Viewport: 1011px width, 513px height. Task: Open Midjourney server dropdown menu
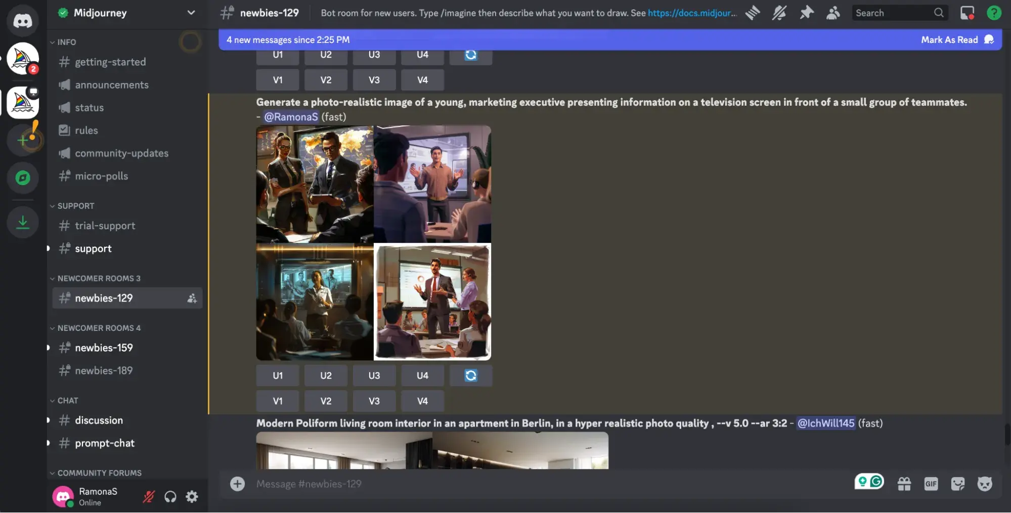(x=191, y=13)
